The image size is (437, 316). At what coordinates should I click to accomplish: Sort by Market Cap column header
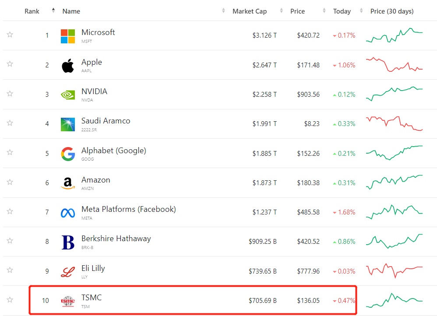[249, 11]
